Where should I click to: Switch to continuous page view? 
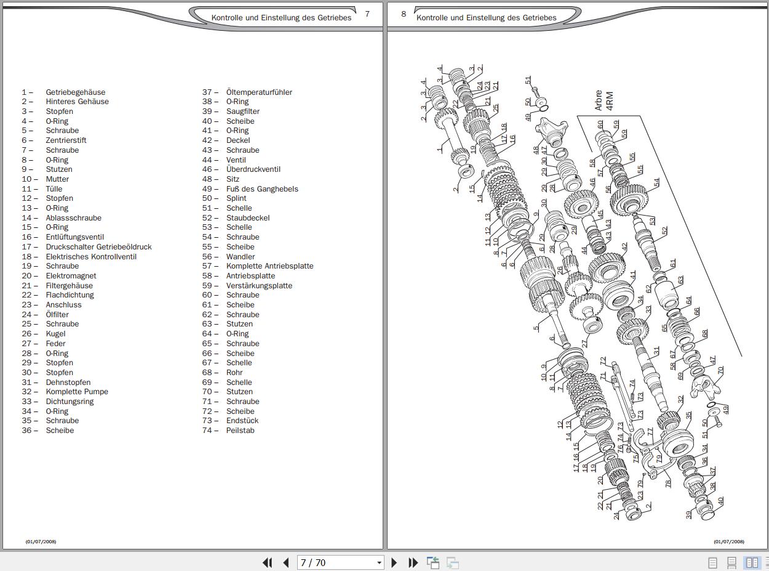[x=732, y=562]
